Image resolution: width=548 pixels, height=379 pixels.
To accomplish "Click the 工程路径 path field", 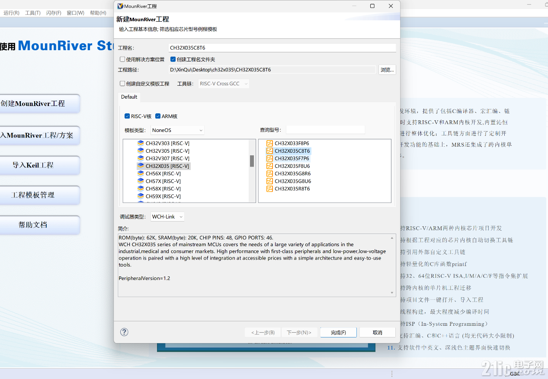I will click(272, 70).
